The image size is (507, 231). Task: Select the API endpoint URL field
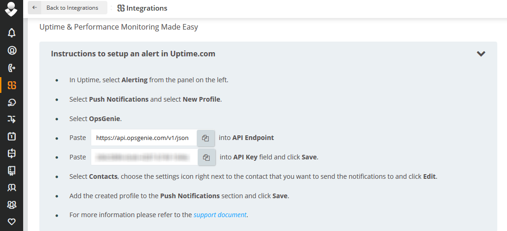tap(144, 138)
